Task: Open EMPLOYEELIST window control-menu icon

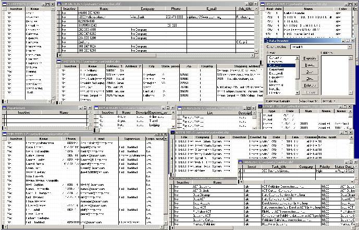Action: coord(4,134)
